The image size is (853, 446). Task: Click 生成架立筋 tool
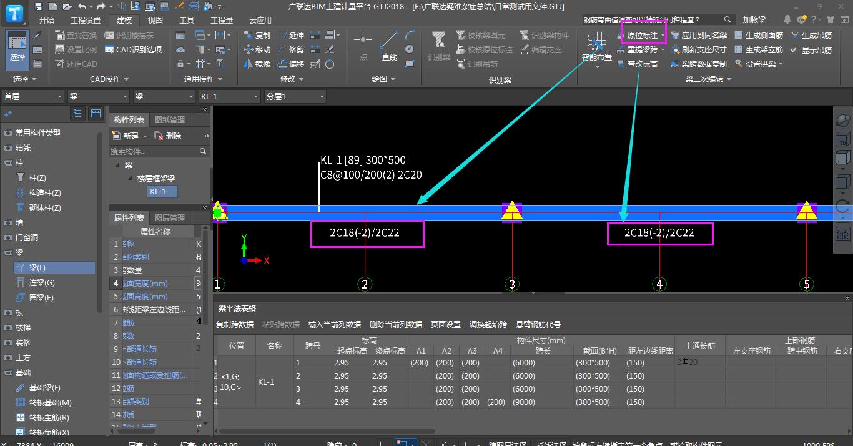(x=759, y=49)
